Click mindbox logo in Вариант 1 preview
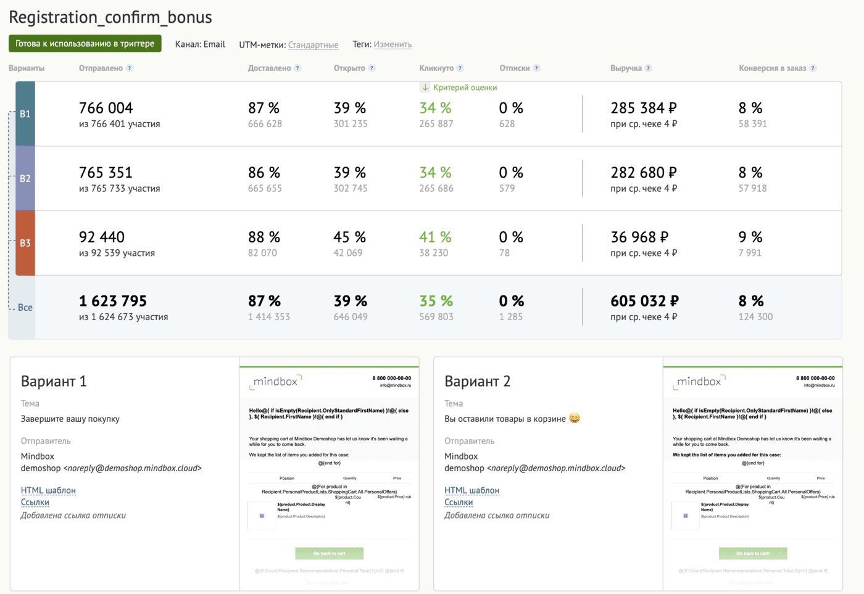864x594 pixels. pyautogui.click(x=275, y=382)
